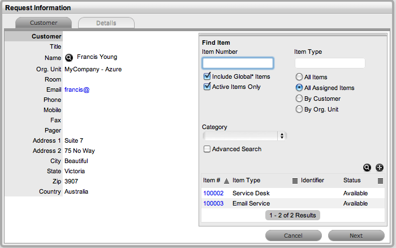Click the add new item plus icon
This screenshot has height=248, width=396.
point(379,168)
